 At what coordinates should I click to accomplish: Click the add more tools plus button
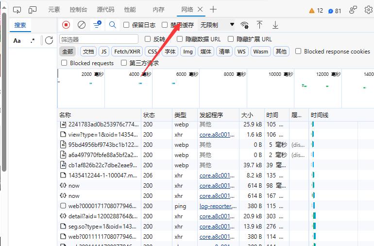[x=213, y=9]
